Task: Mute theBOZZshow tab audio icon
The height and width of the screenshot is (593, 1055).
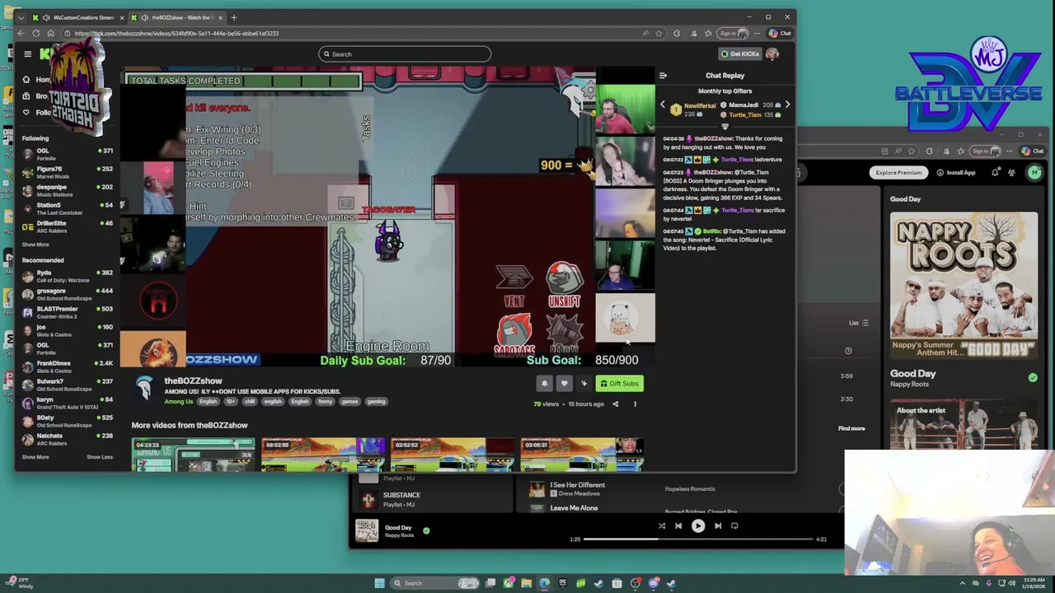Action: point(145,17)
